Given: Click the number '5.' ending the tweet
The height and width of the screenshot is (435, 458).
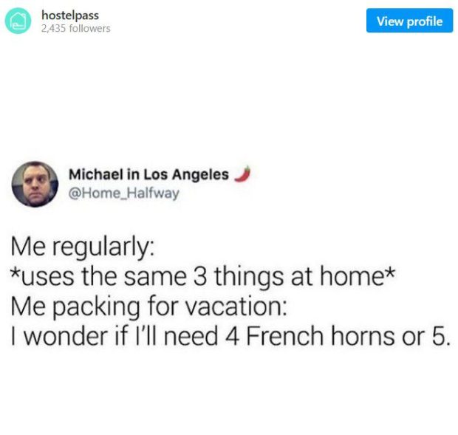Looking at the screenshot, I should [x=441, y=337].
